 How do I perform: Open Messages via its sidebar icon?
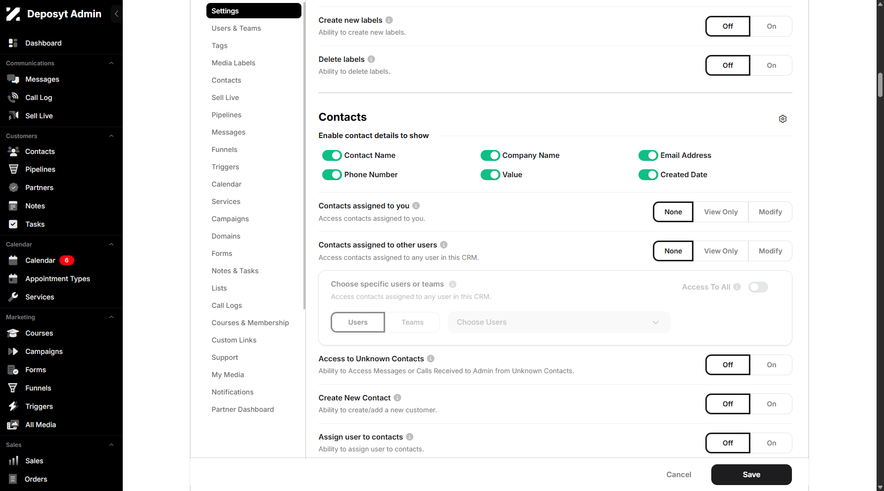click(x=13, y=79)
